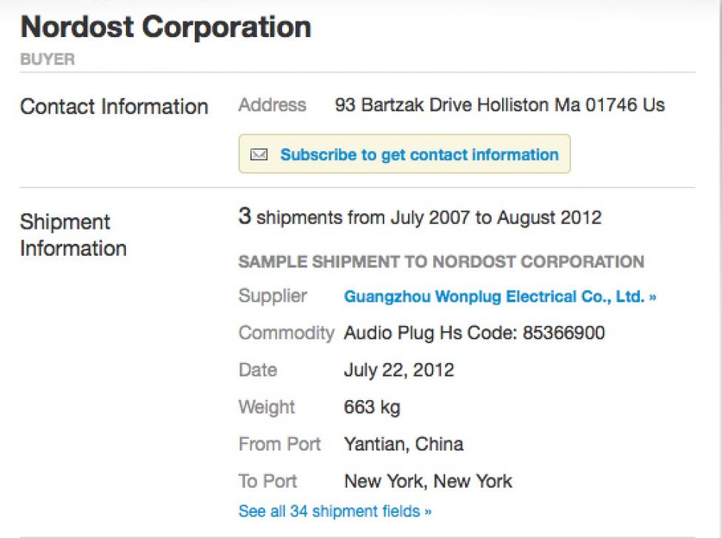Click the Commodity field label
This screenshot has width=722, height=538.
click(x=286, y=333)
